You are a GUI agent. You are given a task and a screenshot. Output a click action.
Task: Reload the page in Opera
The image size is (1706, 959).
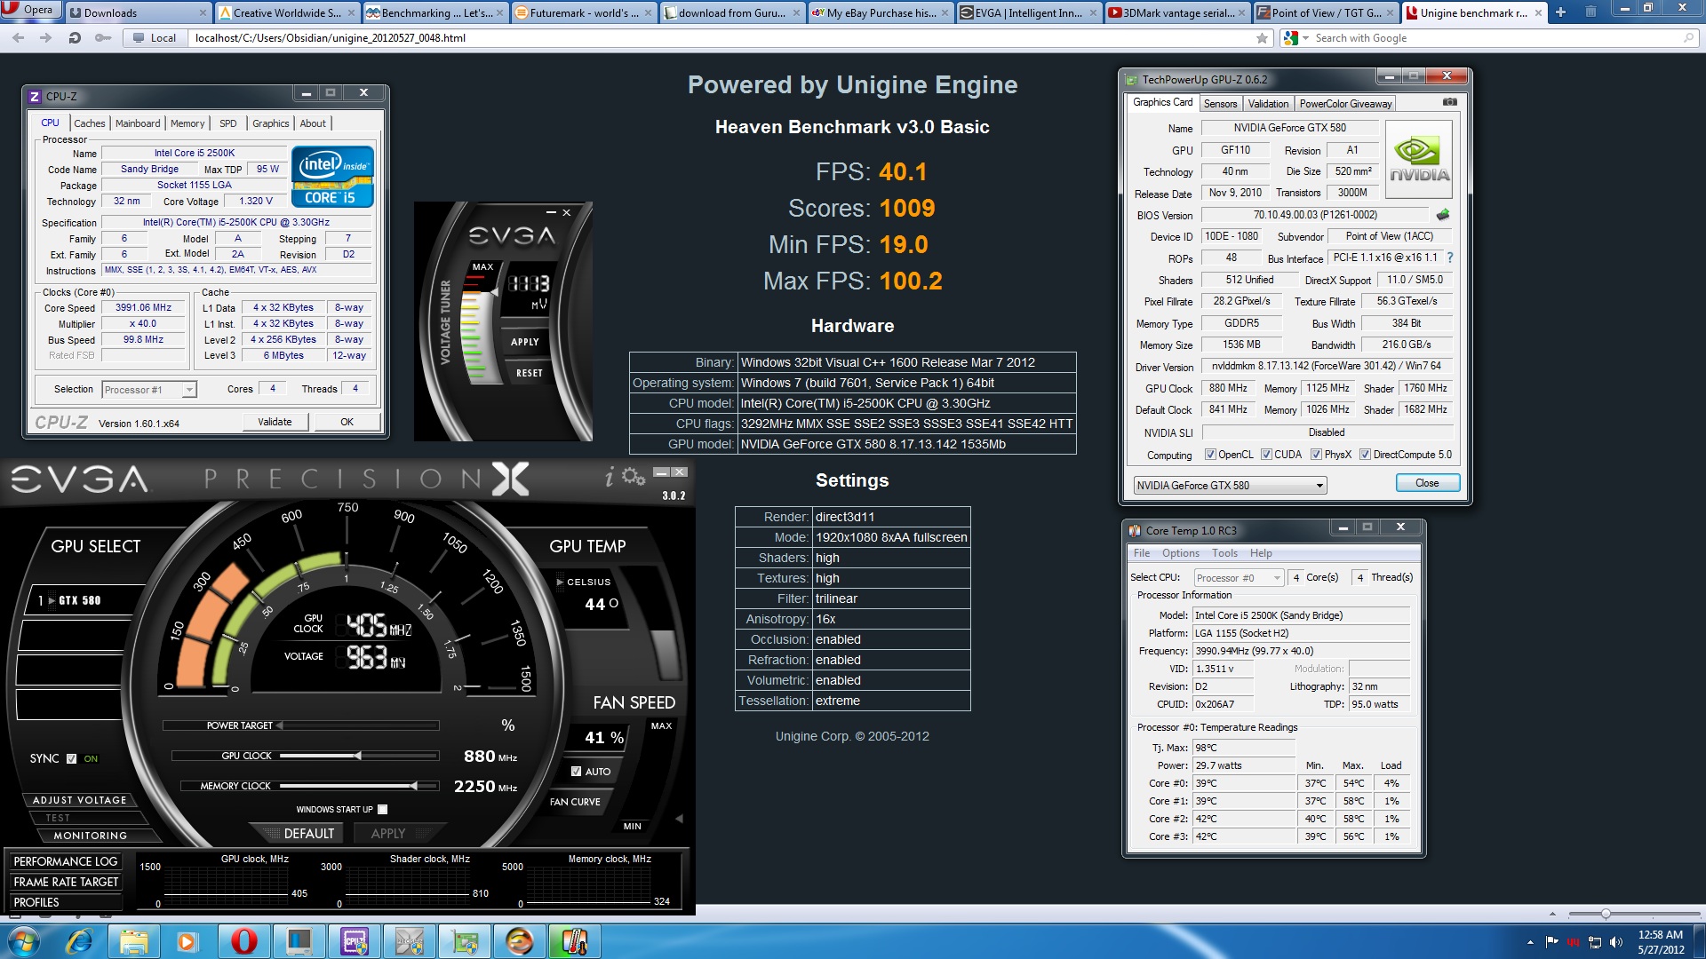75,38
